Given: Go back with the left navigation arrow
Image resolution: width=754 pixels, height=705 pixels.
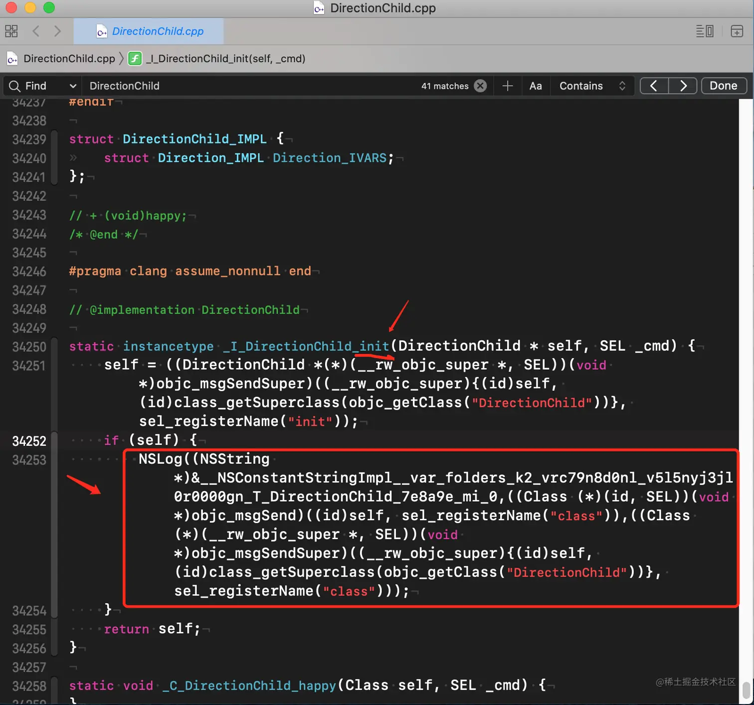Looking at the screenshot, I should click(x=36, y=31).
